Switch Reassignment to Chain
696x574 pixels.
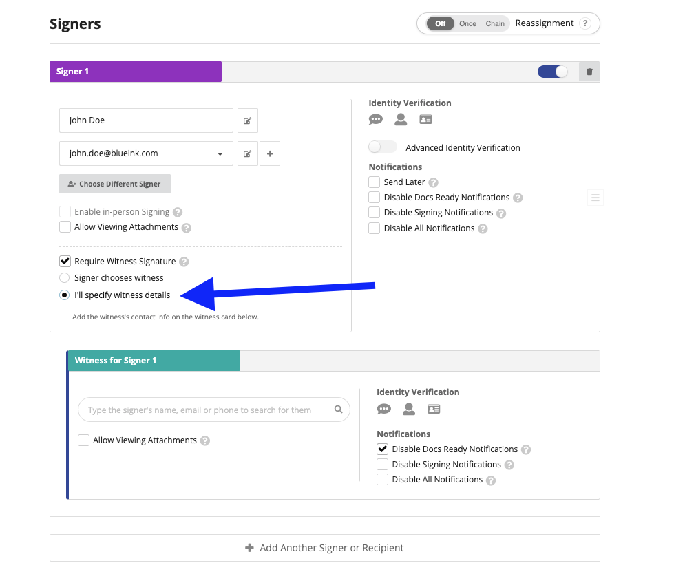tap(495, 23)
